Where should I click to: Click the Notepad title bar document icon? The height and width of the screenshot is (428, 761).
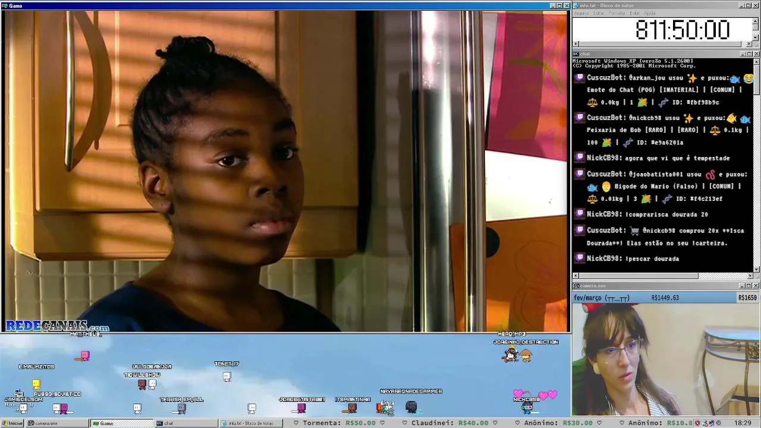pos(576,5)
